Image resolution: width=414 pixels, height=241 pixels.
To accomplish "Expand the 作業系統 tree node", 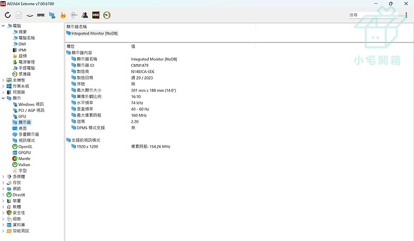I will click(x=3, y=86).
